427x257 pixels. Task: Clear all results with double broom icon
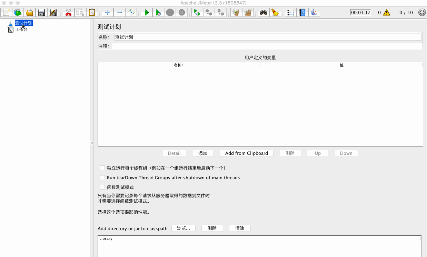click(248, 13)
